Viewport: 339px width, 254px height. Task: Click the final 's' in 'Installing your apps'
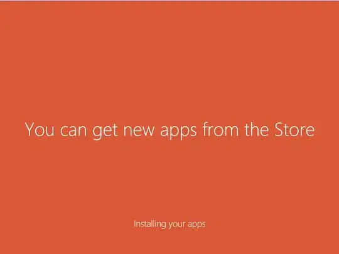click(203, 225)
